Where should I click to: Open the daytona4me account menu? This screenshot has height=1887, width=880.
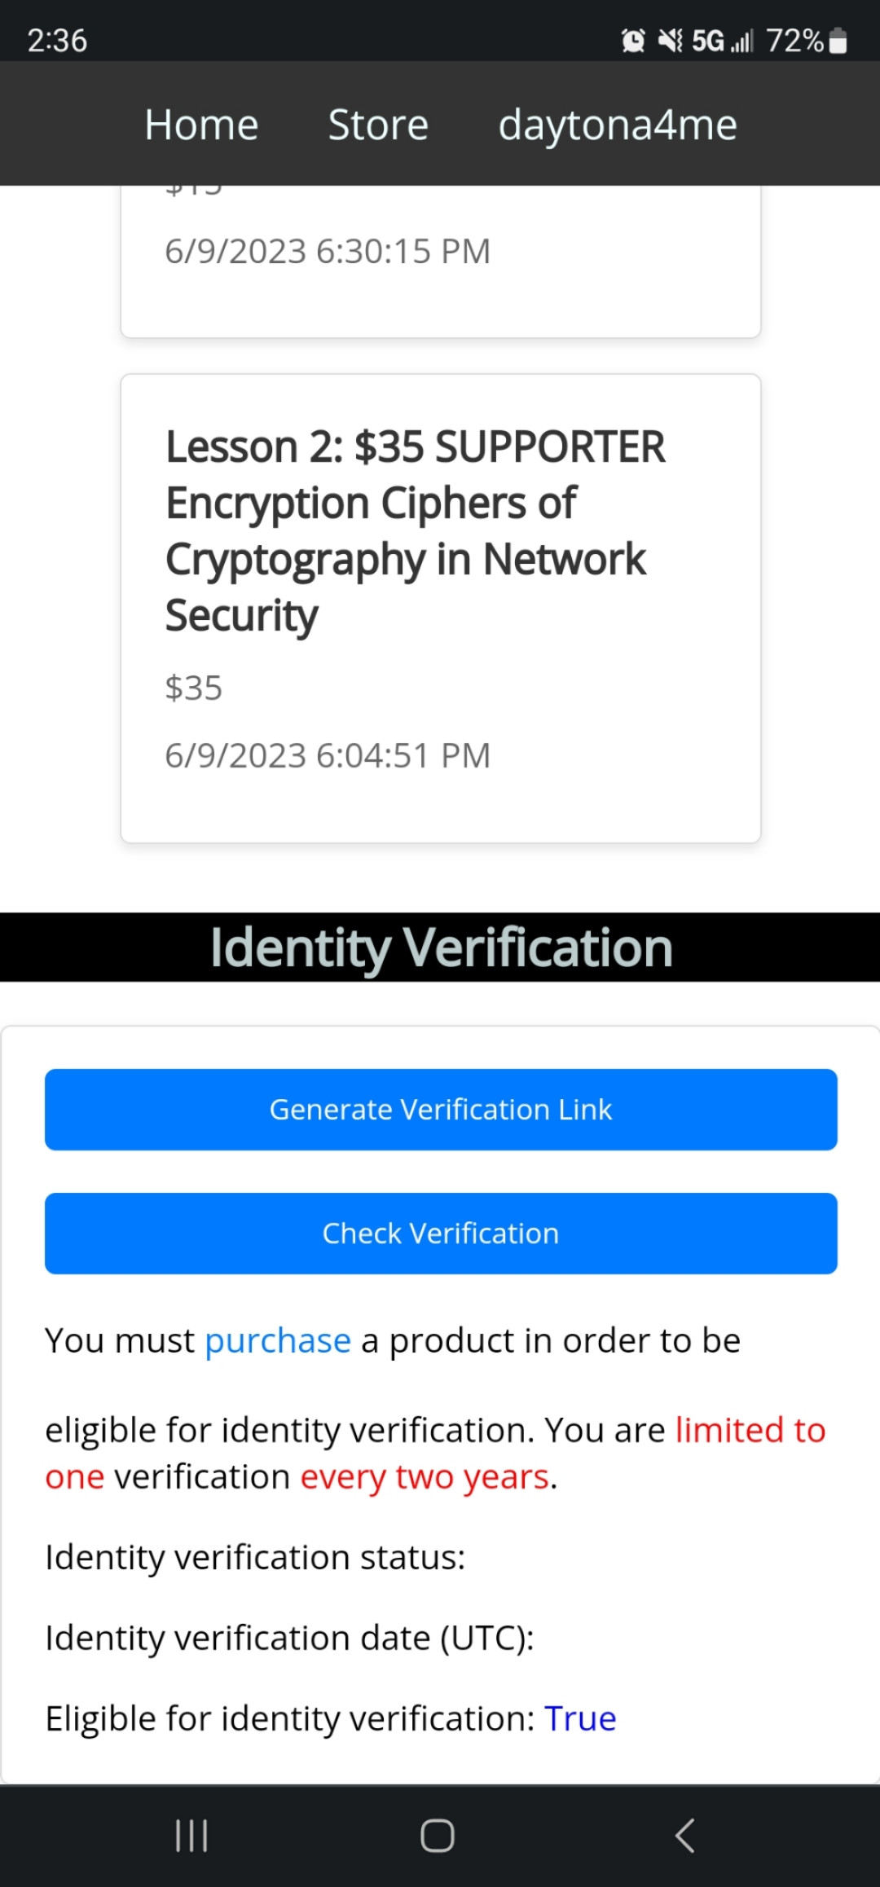click(618, 125)
